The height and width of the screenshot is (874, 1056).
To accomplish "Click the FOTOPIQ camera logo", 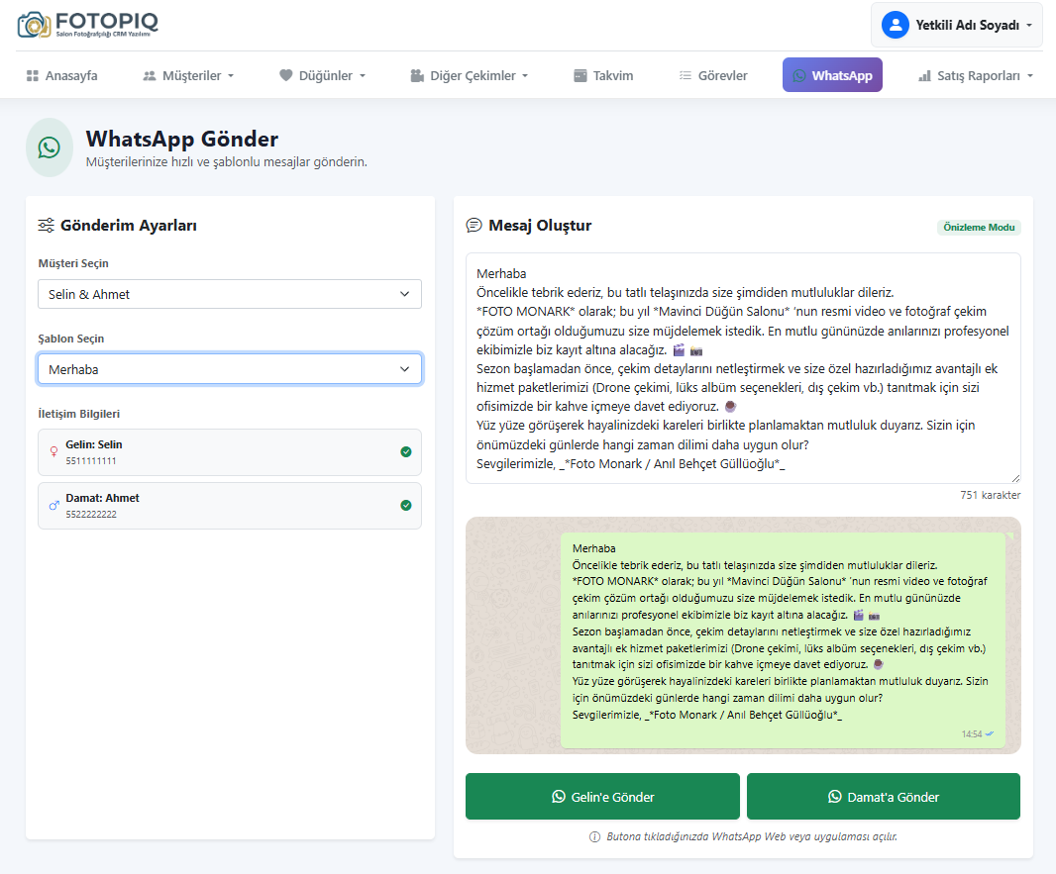I will (x=34, y=25).
